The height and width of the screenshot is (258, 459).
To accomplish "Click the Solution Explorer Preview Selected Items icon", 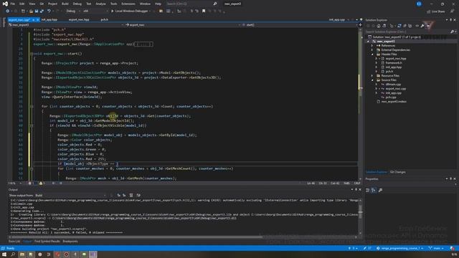I will 428,26.
